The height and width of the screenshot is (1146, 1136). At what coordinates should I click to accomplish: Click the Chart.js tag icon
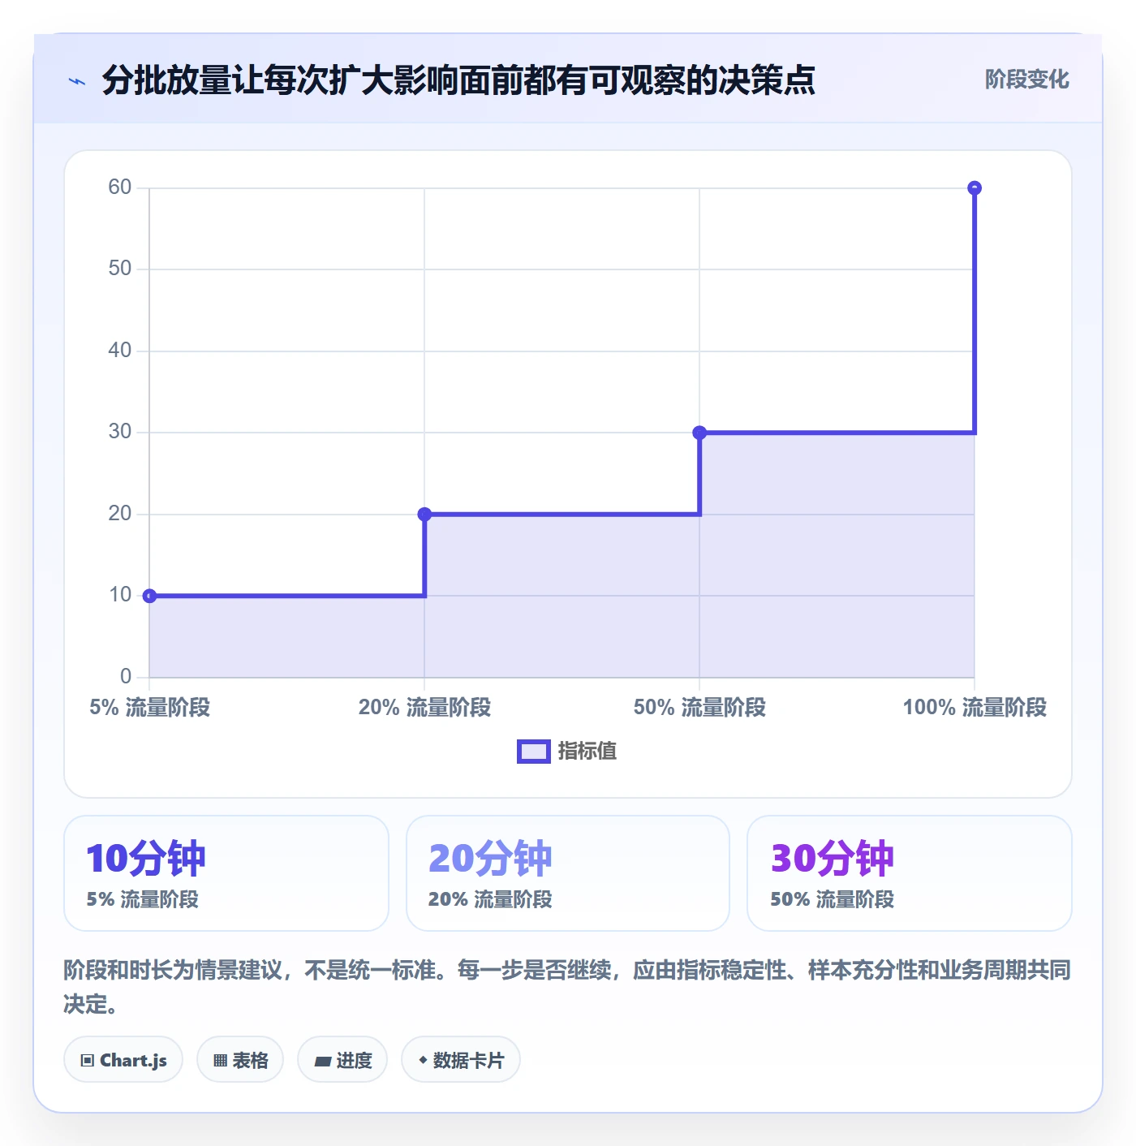(x=88, y=1060)
